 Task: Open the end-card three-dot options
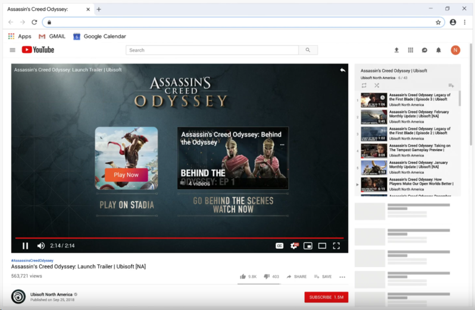tap(282, 145)
